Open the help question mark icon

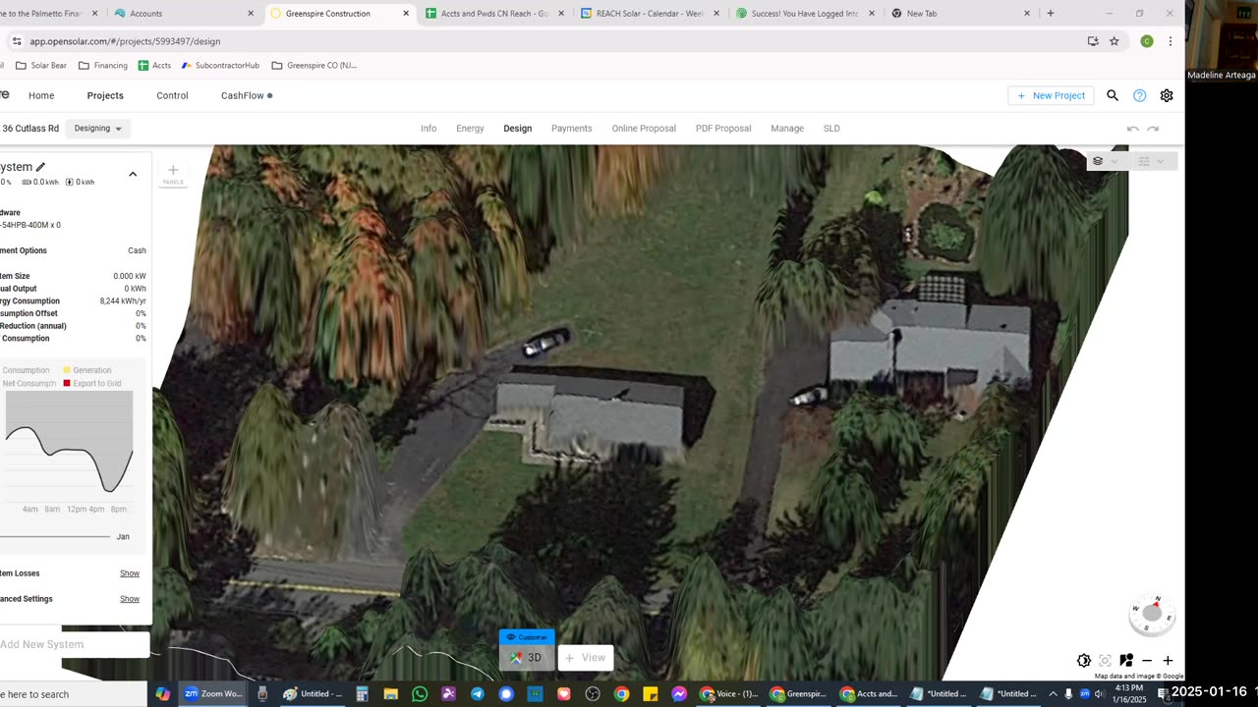point(1139,95)
